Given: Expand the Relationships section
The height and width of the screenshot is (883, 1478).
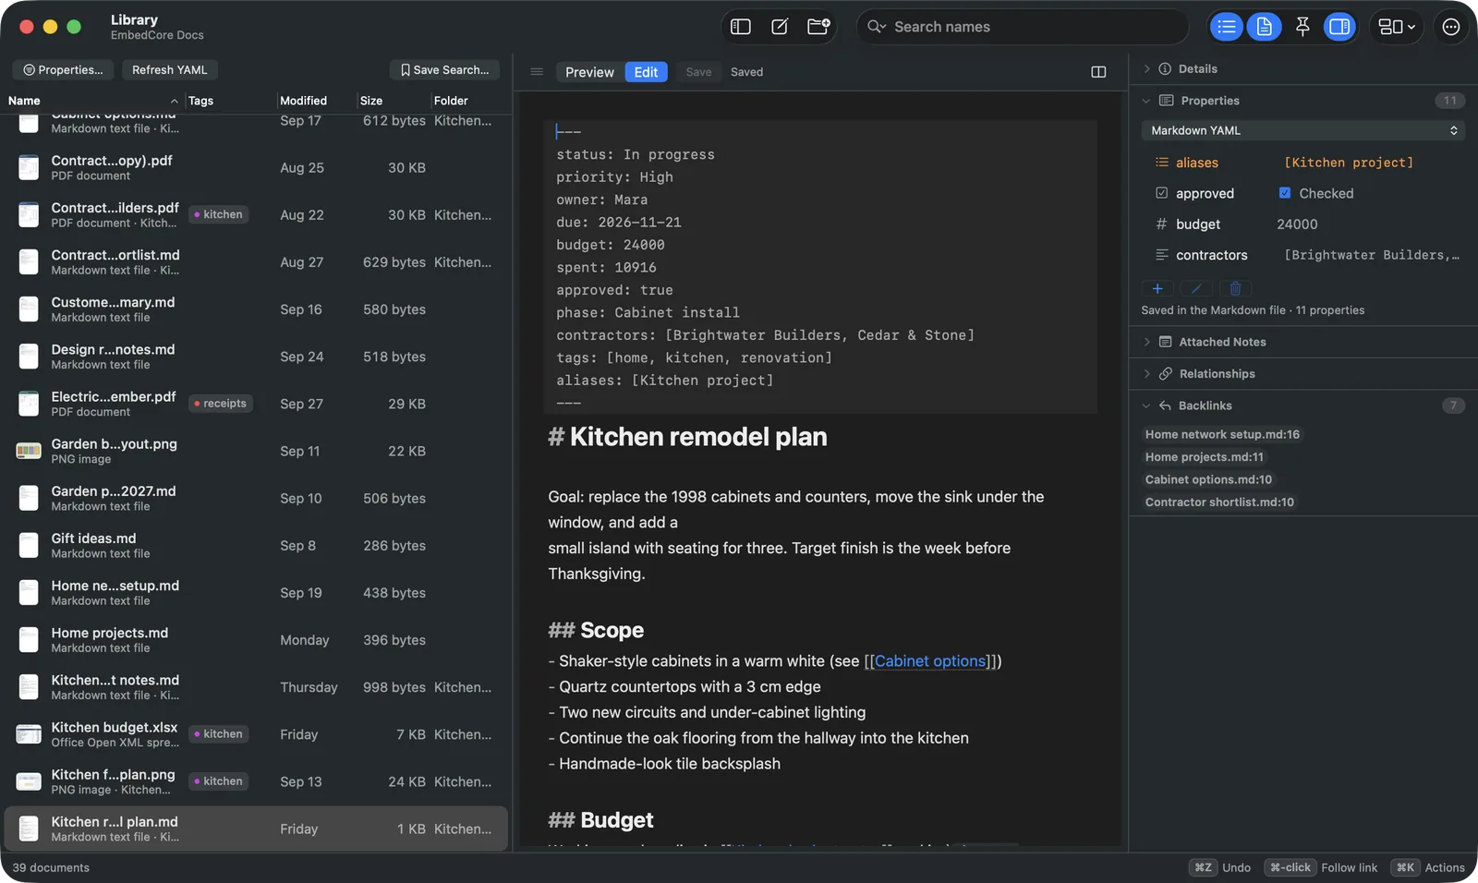Looking at the screenshot, I should pyautogui.click(x=1146, y=374).
